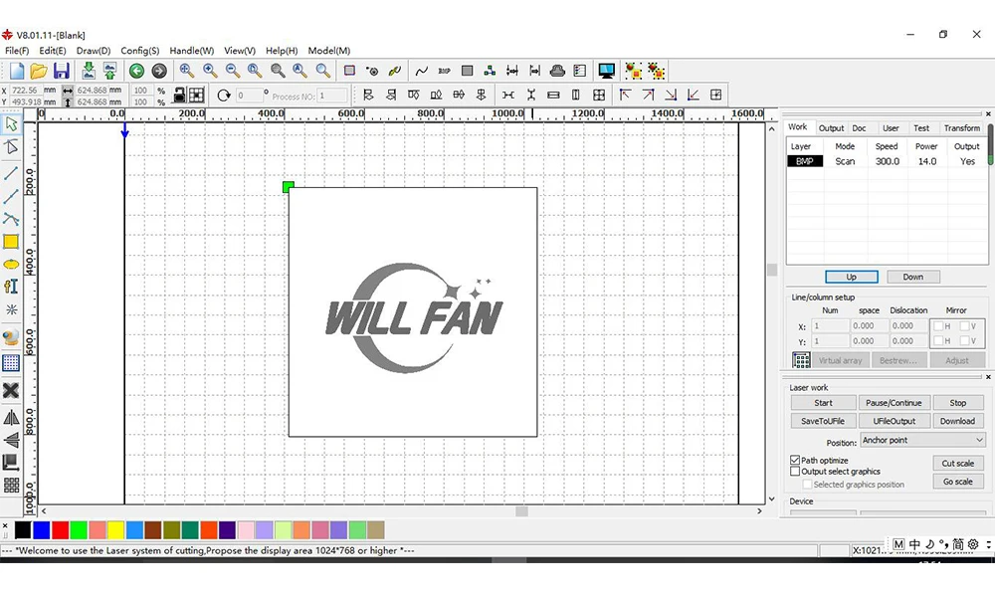Check the X row mirror H checkbox
The height and width of the screenshot is (597, 995).
(x=938, y=326)
